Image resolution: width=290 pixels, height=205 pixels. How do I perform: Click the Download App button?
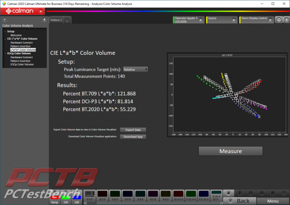point(133,137)
